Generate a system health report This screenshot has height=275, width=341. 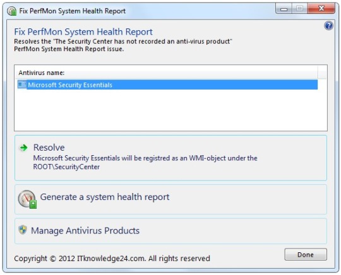pyautogui.click(x=170, y=199)
